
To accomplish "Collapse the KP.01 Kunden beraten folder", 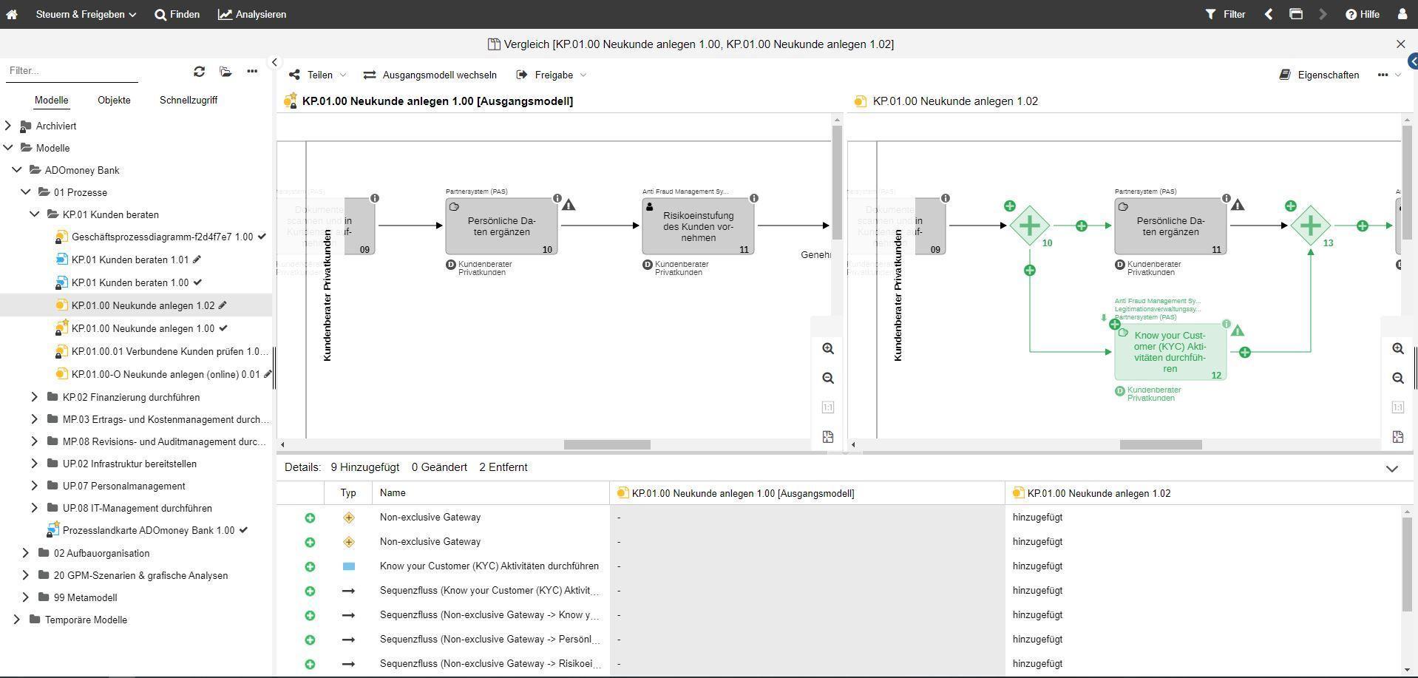I will click(35, 214).
